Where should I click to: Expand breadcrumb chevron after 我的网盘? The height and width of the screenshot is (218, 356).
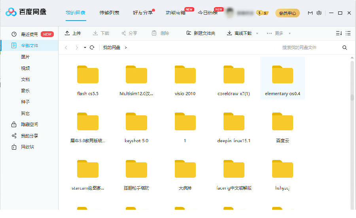(126, 47)
